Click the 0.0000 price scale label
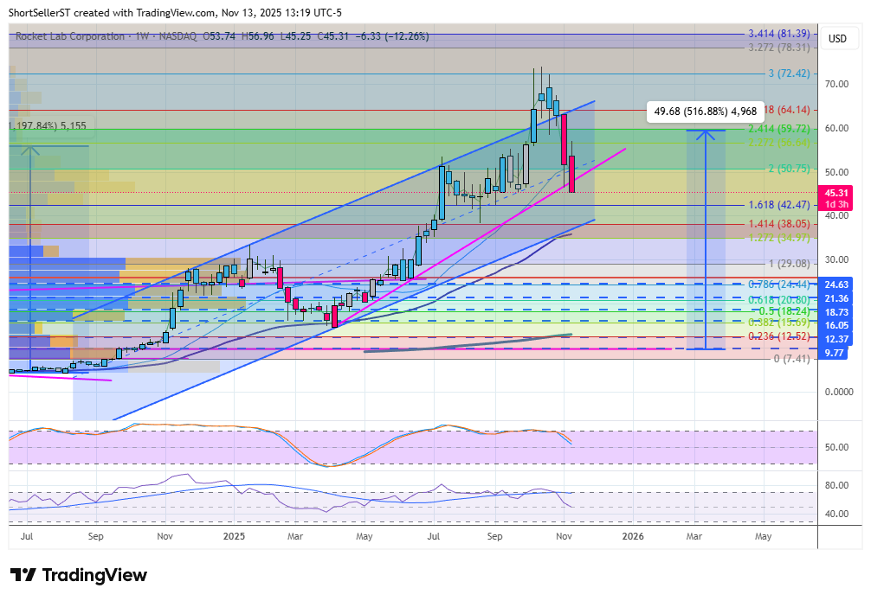The width and height of the screenshot is (871, 601). coord(839,392)
